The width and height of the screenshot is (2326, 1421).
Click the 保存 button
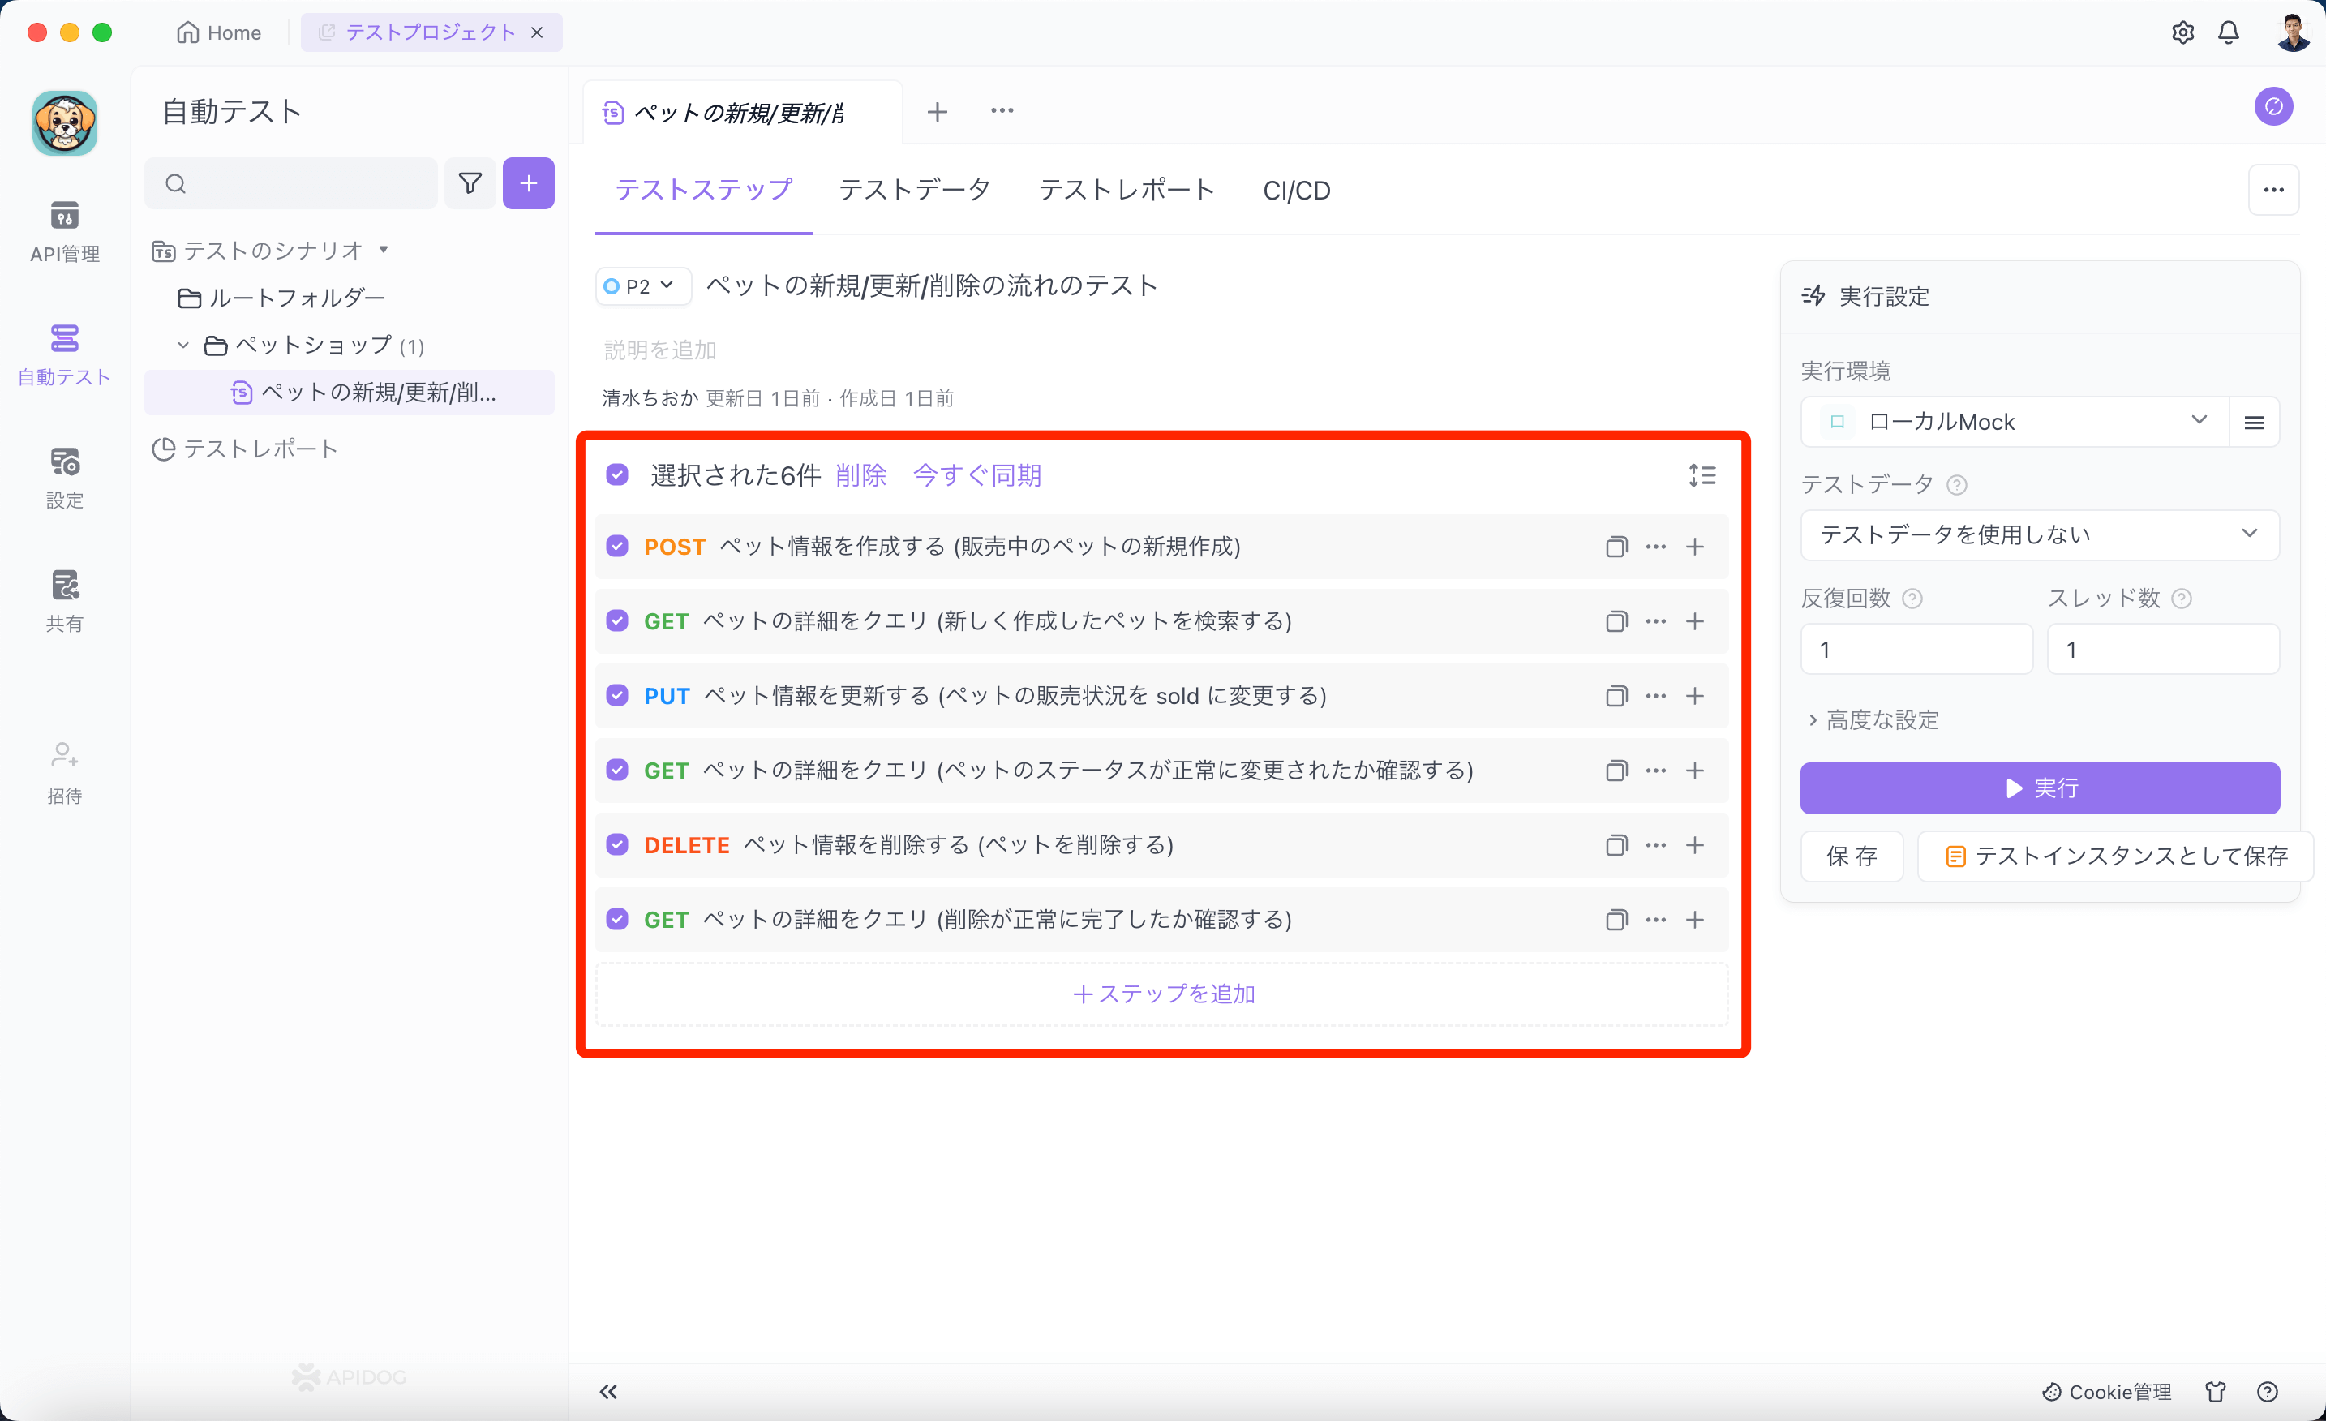pos(1852,856)
